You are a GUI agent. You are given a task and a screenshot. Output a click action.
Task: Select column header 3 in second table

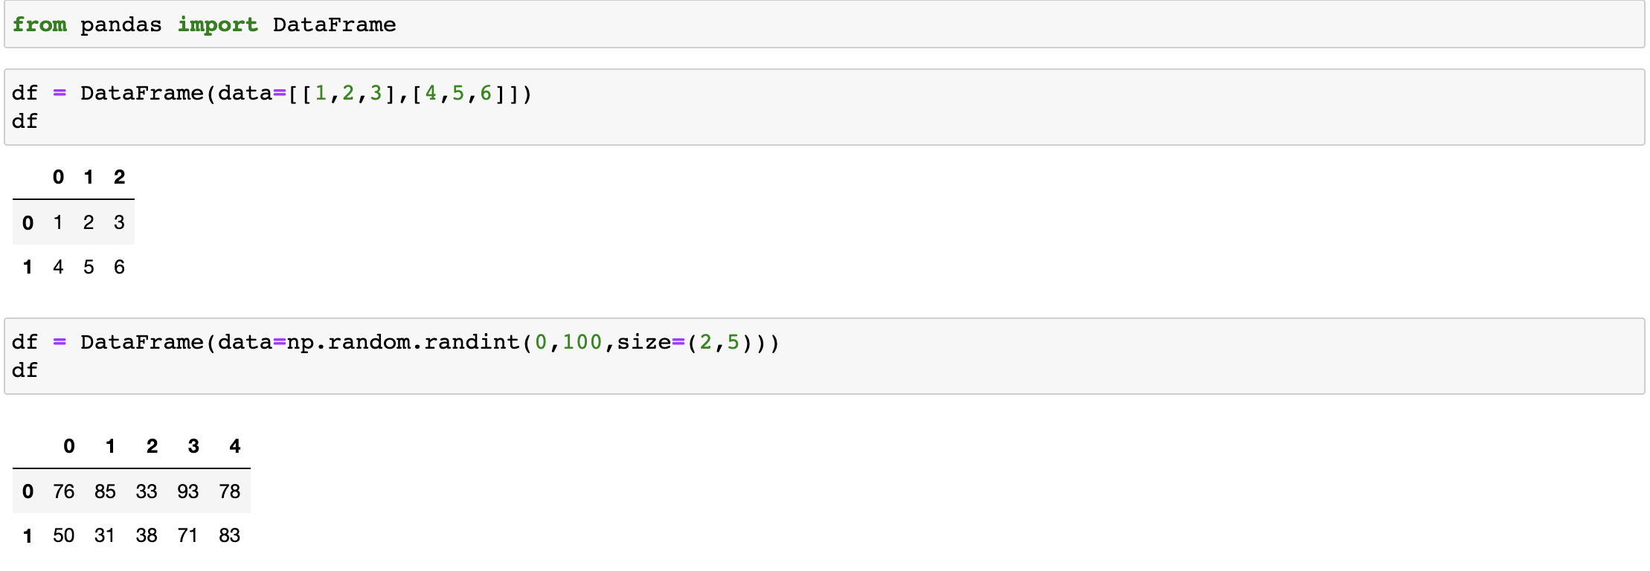193,446
